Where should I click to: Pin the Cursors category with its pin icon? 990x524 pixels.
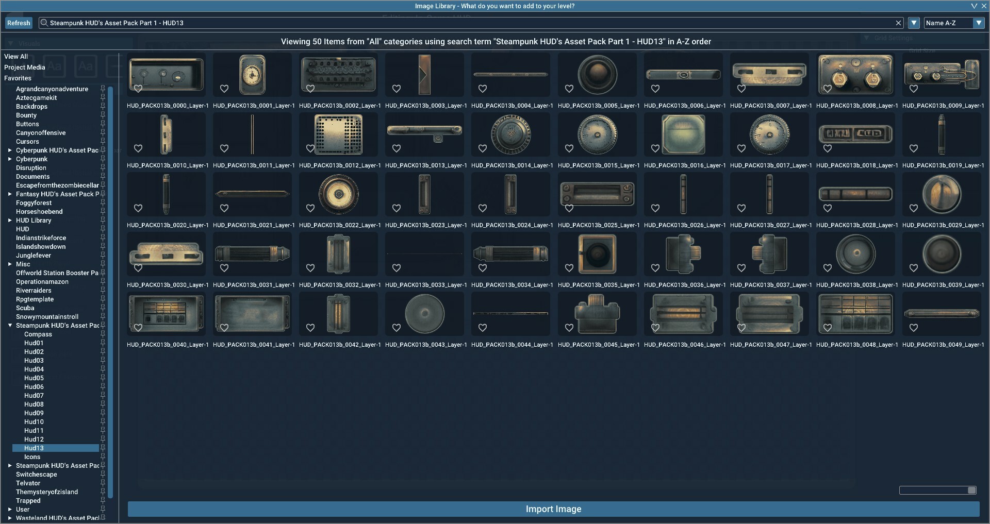tap(103, 142)
